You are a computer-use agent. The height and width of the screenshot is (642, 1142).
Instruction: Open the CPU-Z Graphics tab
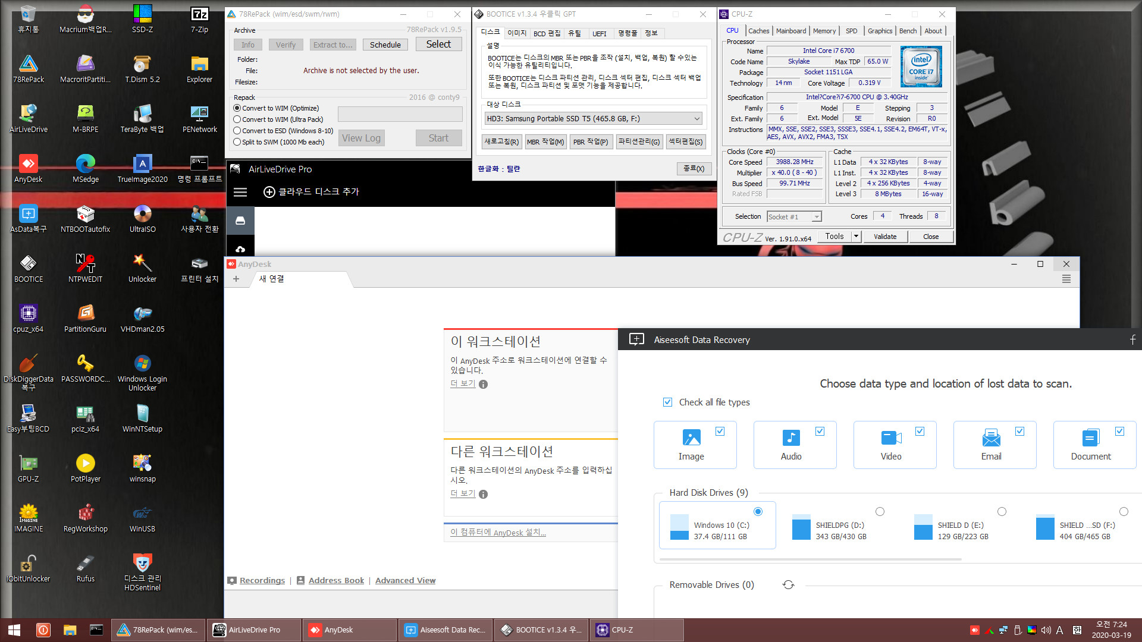pos(880,31)
